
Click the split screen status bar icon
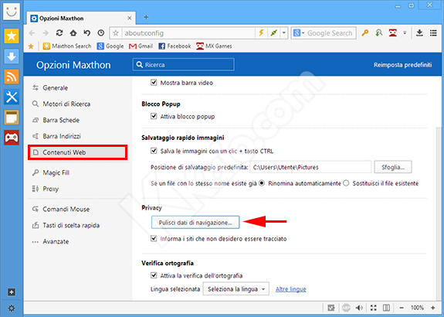click(386, 308)
